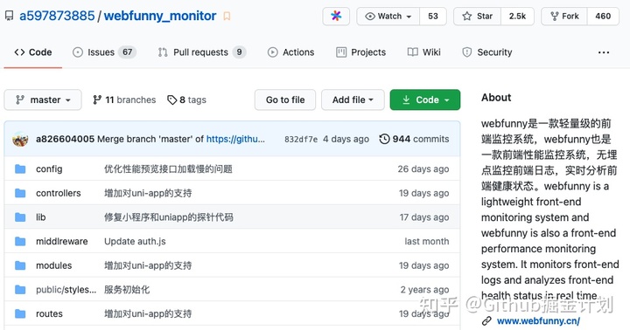
Task: Expand the Watch notifications dropdown
Action: (x=388, y=16)
